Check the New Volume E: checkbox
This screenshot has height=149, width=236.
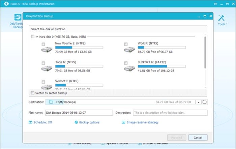pos(43,44)
